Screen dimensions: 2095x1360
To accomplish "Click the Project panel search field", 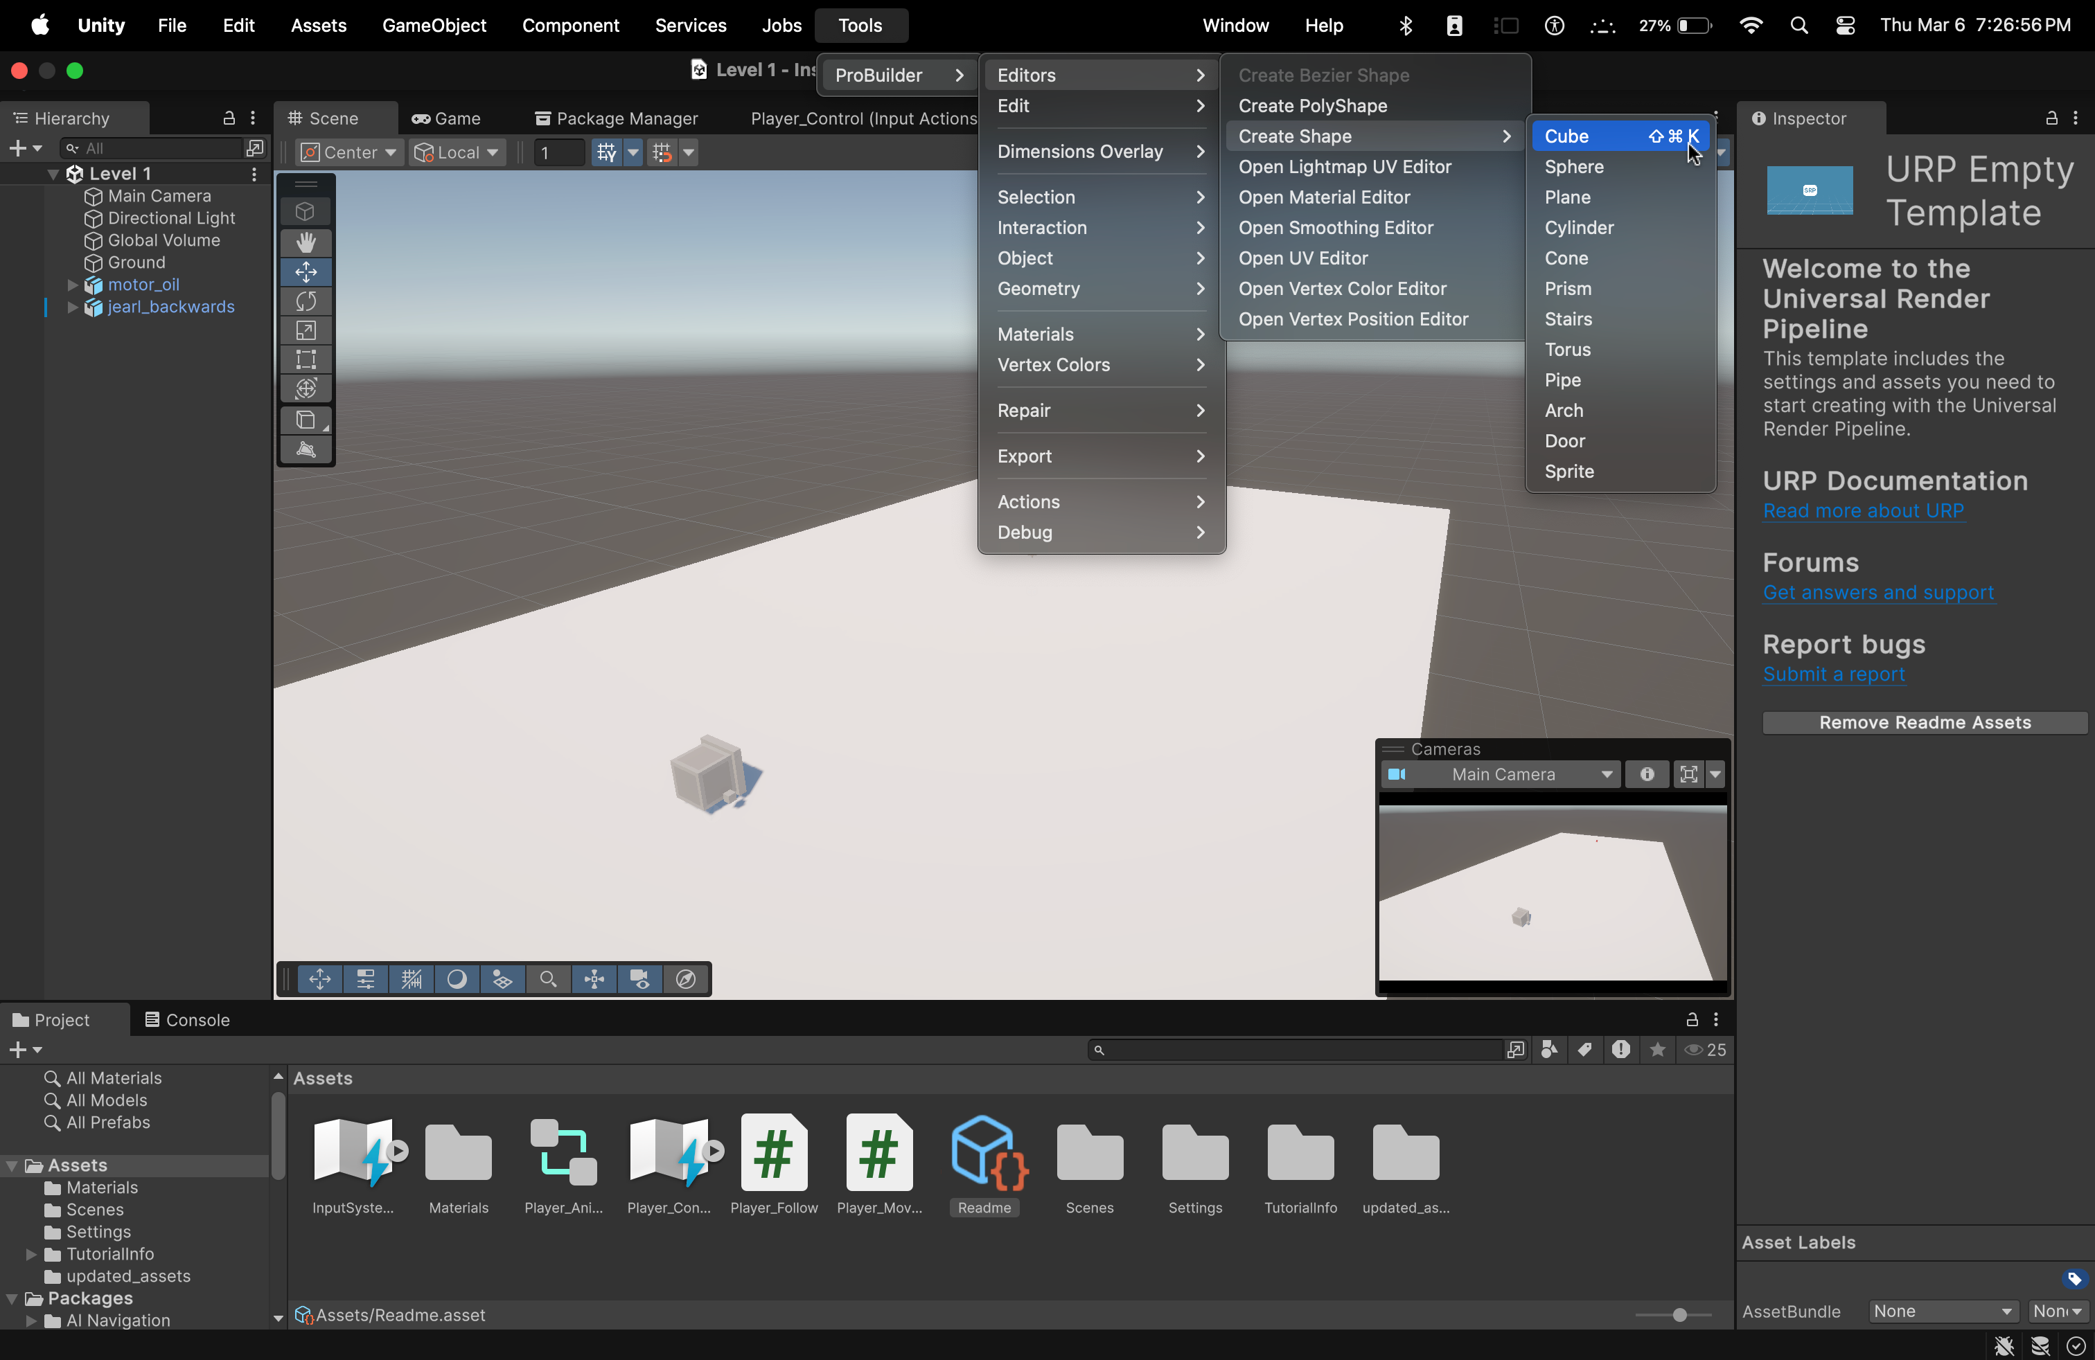I will 1296,1050.
